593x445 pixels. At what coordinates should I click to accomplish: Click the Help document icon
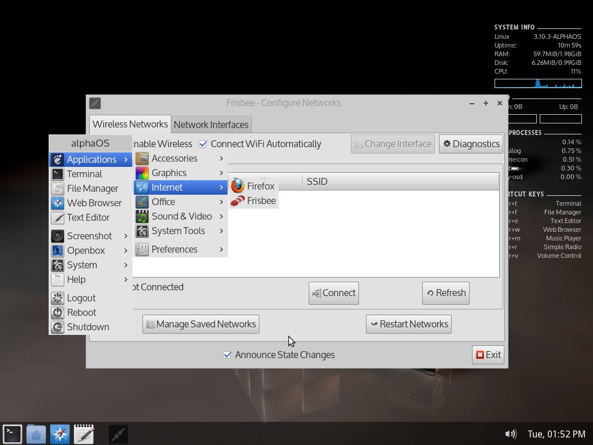point(57,280)
